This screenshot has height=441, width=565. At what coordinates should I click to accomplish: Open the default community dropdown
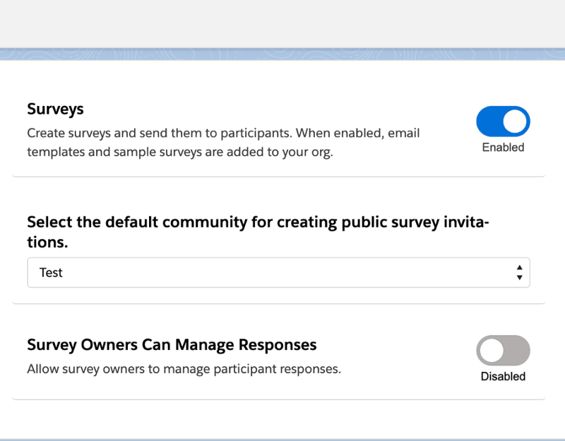278,272
